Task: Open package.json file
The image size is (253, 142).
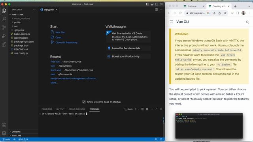Action: tap(21, 46)
